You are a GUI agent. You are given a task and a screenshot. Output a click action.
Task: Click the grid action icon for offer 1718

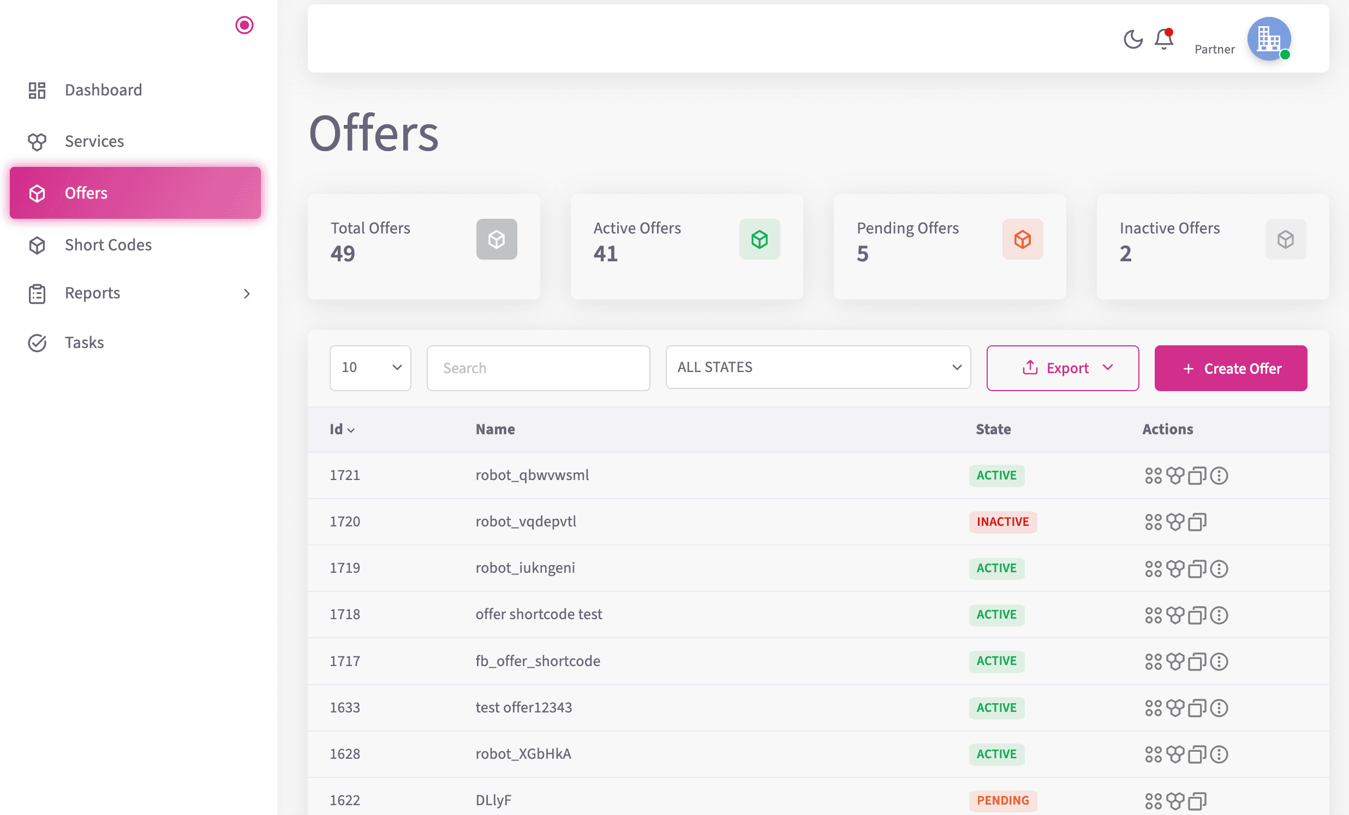click(x=1154, y=615)
